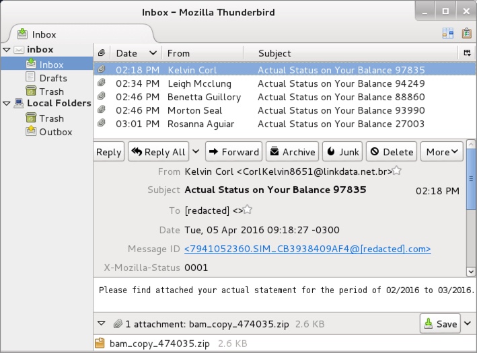Collapse the inbox account tree
Image resolution: width=477 pixels, height=353 pixels.
pos(7,50)
